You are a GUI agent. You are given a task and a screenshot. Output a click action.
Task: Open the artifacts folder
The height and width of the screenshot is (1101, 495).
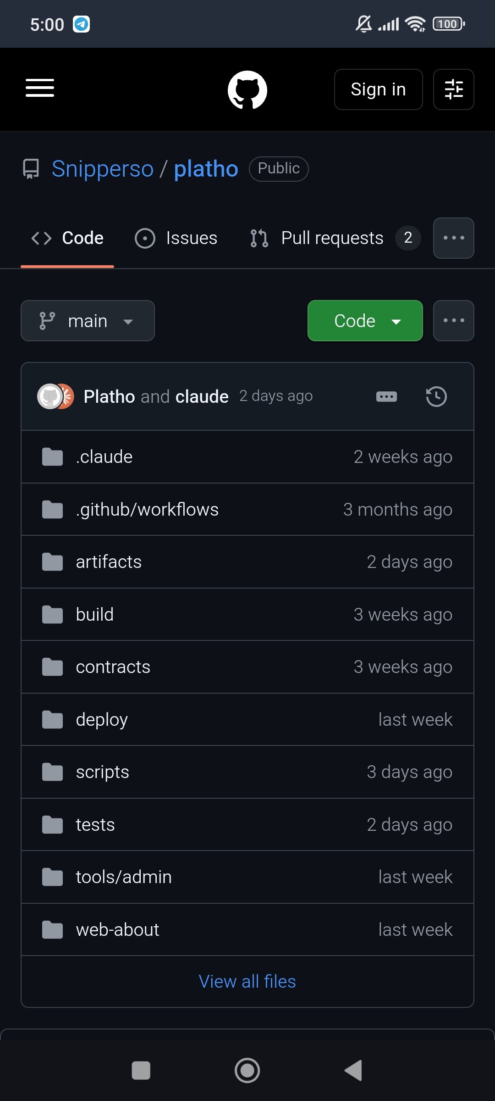[x=109, y=562]
